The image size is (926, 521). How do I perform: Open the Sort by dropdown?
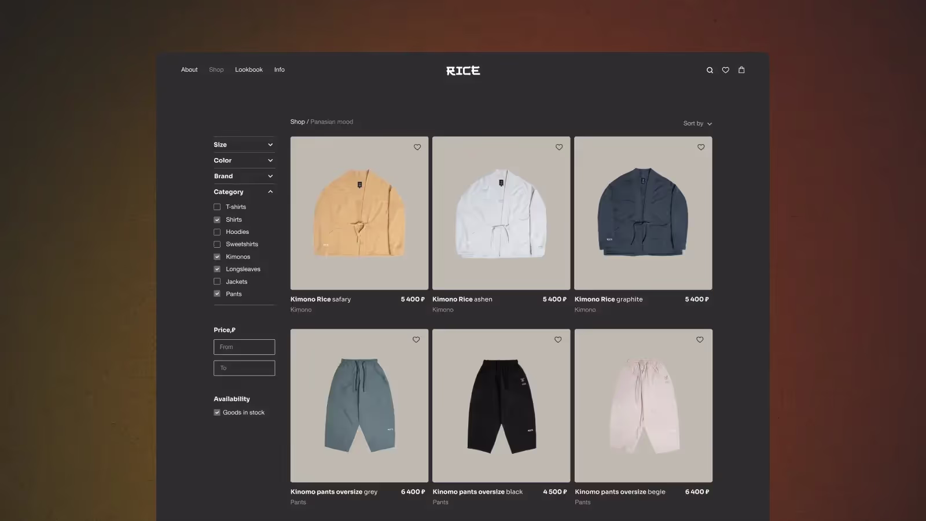click(697, 123)
